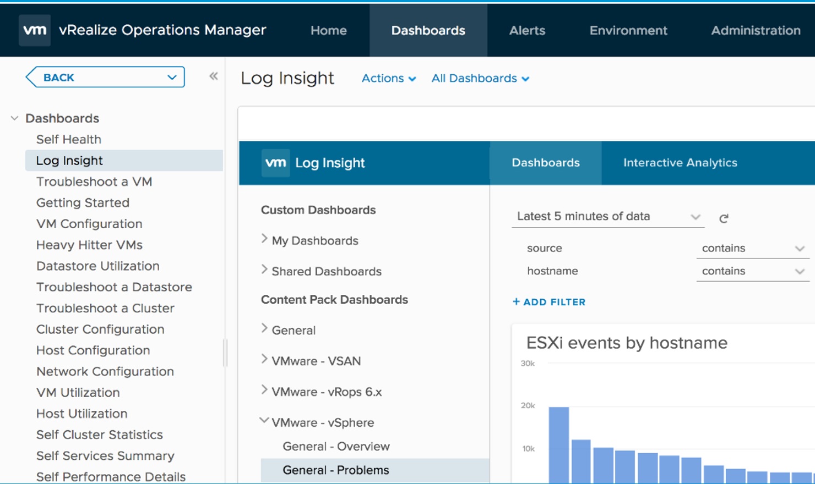Image resolution: width=815 pixels, height=484 pixels.
Task: Collapse the Dashboards tree in sidebar
Action: tap(15, 118)
